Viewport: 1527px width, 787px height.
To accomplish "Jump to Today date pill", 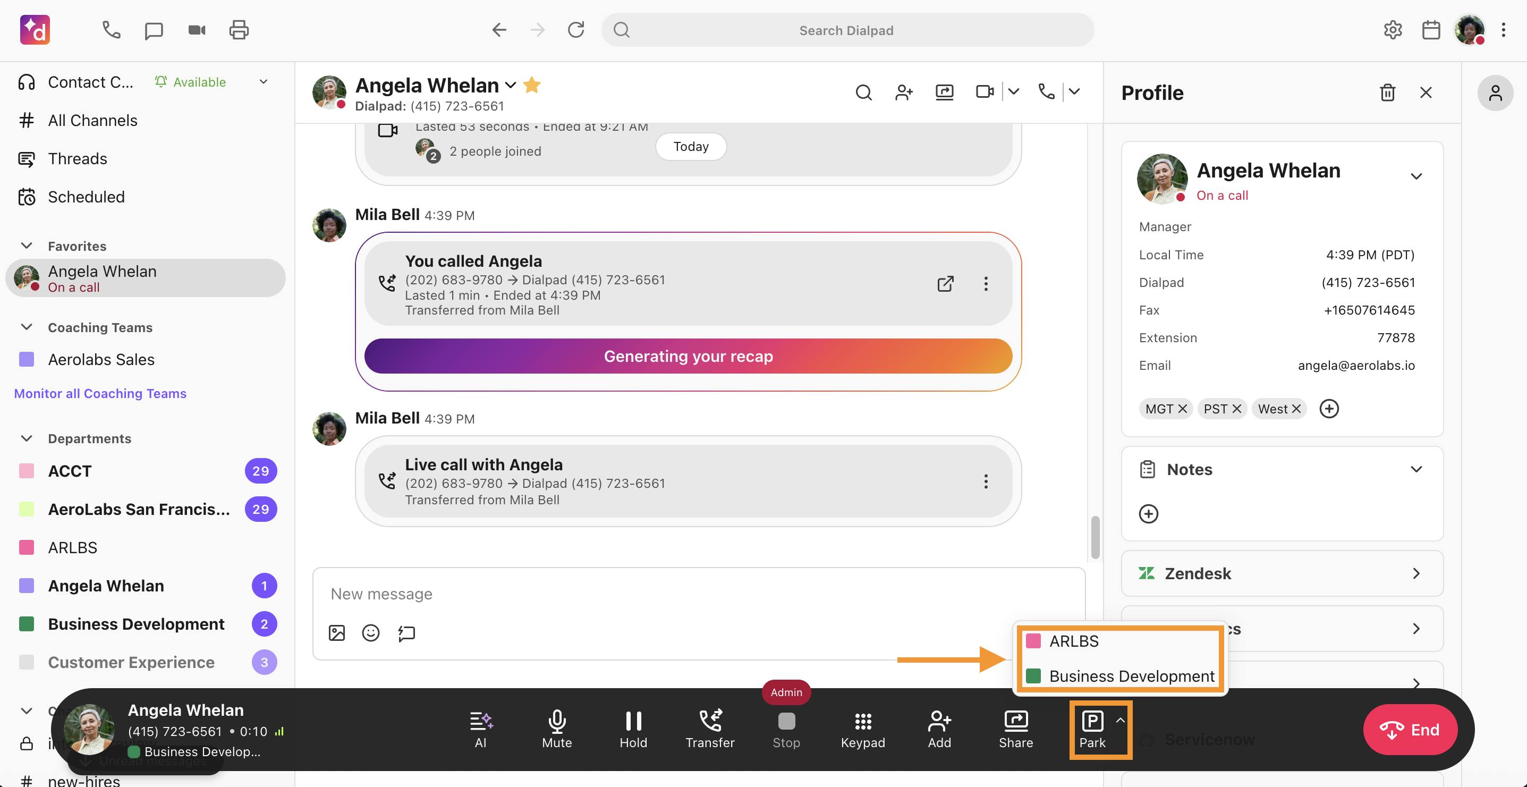I will (x=691, y=147).
